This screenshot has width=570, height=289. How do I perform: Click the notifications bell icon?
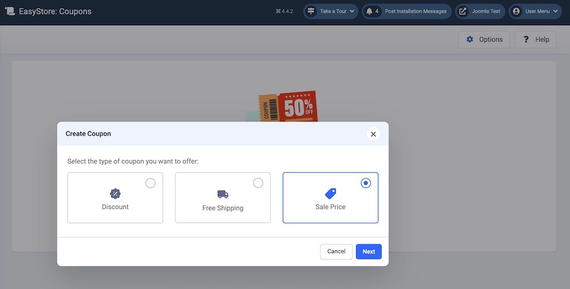[x=369, y=11]
